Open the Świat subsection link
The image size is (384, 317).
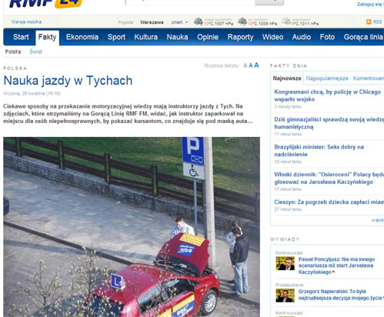click(x=35, y=52)
